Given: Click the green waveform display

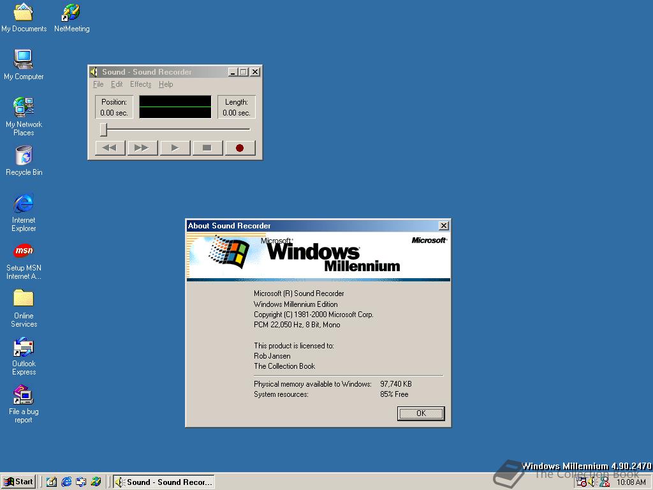Looking at the screenshot, I should [x=175, y=107].
